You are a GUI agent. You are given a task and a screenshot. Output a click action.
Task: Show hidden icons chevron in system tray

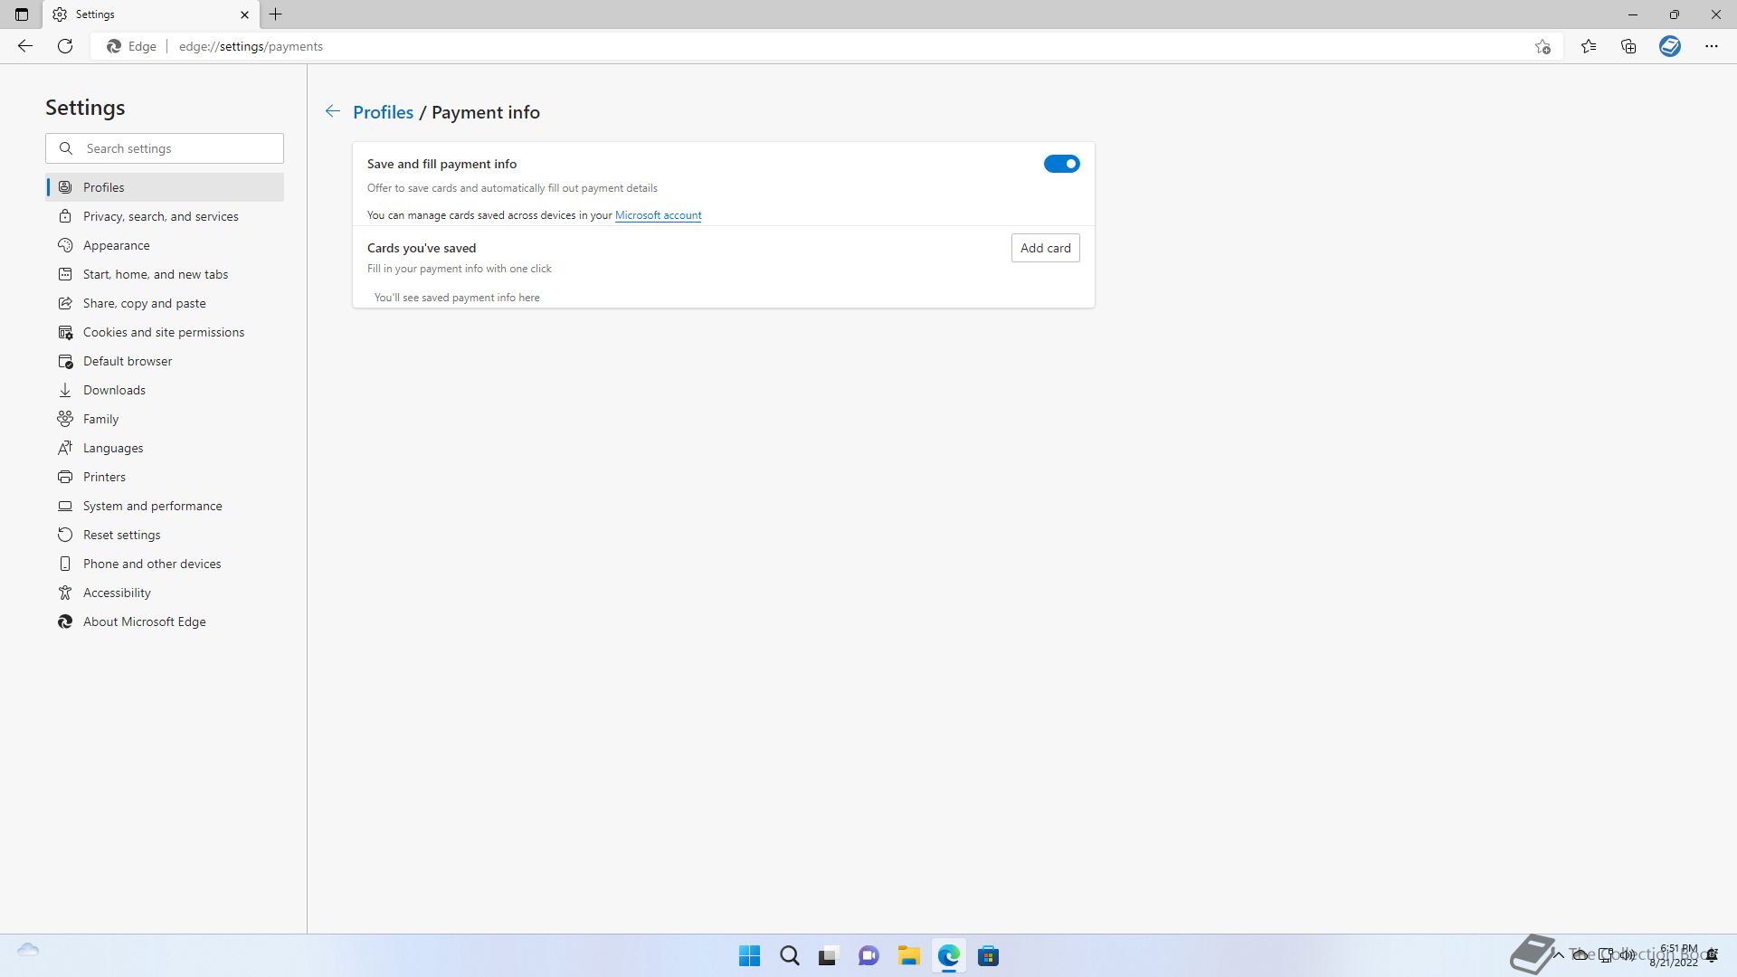[1558, 954]
